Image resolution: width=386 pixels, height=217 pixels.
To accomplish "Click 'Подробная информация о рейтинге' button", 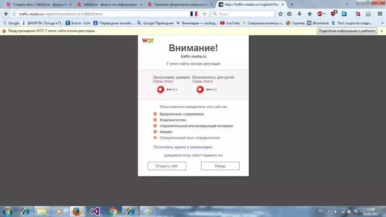I will (x=347, y=31).
